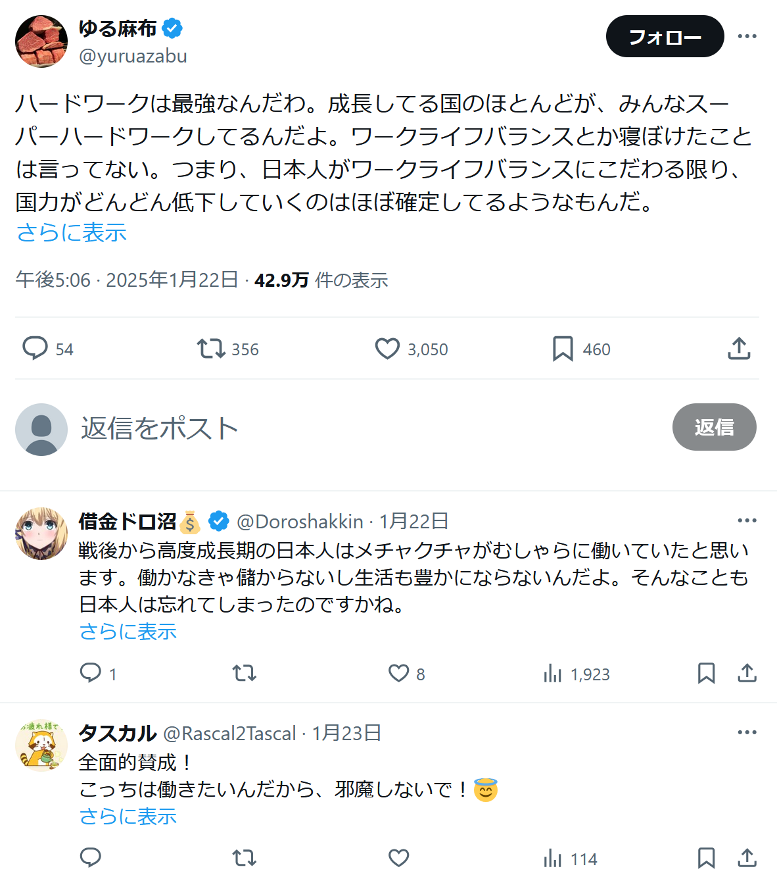Screen dimensions: 777x879
Task: Show more of 借金ドロ沼's reply text
Action: tap(128, 632)
